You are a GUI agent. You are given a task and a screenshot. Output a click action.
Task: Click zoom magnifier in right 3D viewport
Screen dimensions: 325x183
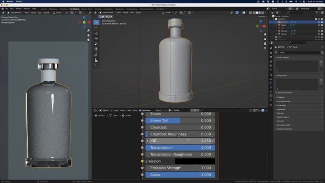click(x=265, y=35)
